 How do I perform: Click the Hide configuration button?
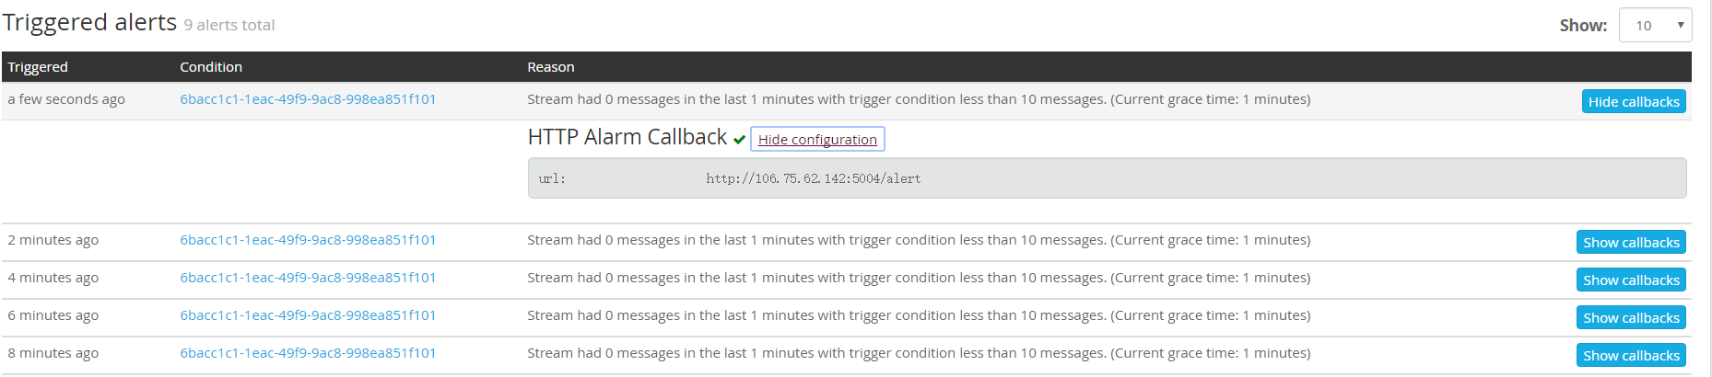pyautogui.click(x=817, y=140)
